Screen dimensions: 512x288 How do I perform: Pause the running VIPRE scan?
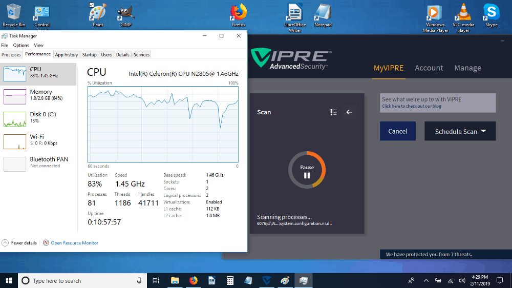pos(307,170)
